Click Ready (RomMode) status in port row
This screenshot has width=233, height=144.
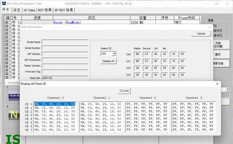(67, 22)
